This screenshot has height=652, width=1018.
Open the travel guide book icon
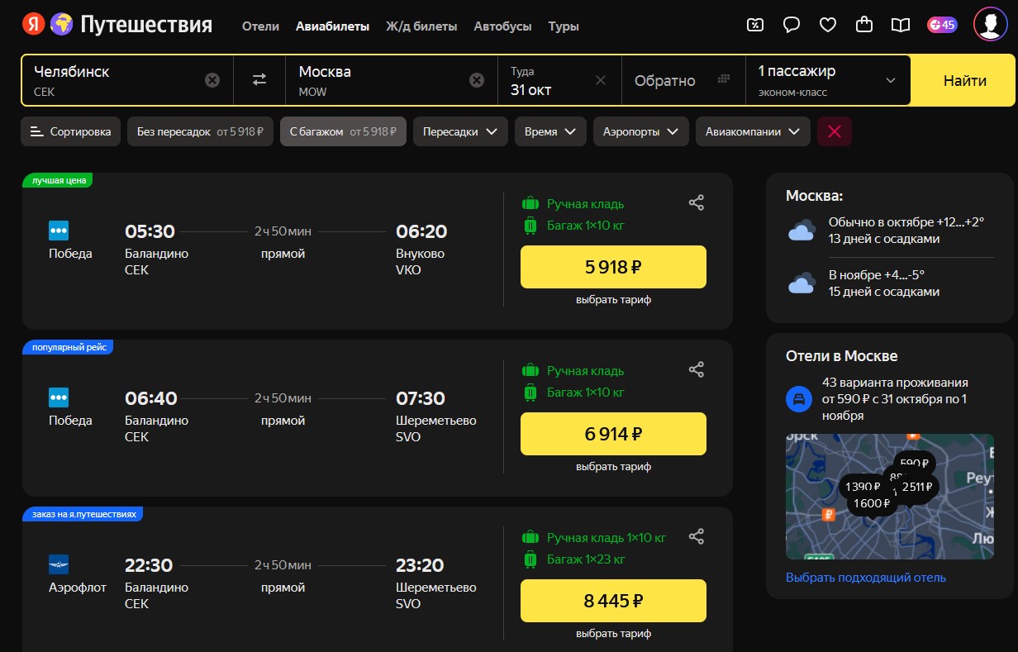pos(900,25)
